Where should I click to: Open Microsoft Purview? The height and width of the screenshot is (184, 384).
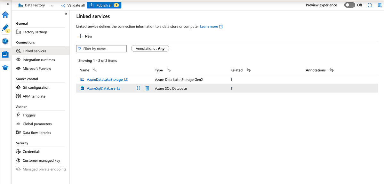click(x=37, y=68)
